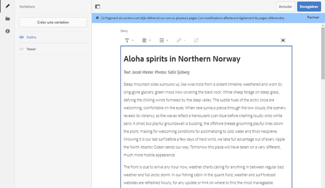Click the insert hyperlink icon
325x188 pixels.
click(x=179, y=40)
